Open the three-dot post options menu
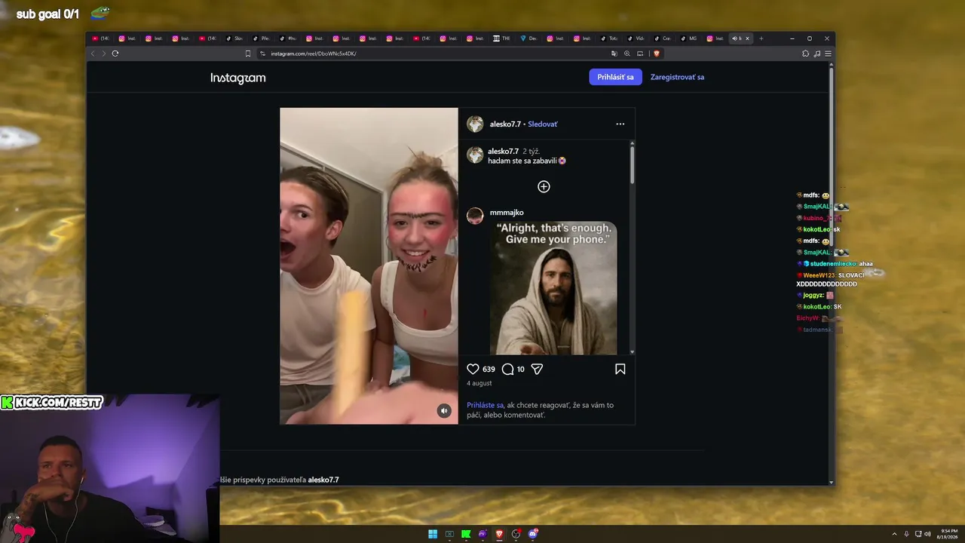 click(620, 124)
